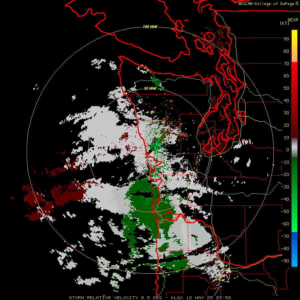Click the -20 knot scale label
The width and height of the screenshot is (300, 300).
tap(285, 174)
